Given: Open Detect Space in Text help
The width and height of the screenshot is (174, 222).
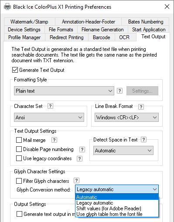Looking at the screenshot, I should [143, 139].
